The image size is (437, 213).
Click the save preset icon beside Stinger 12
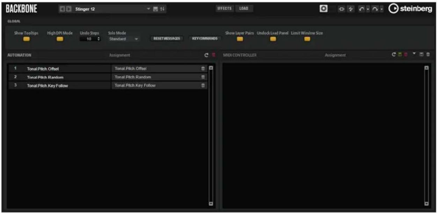pyautogui.click(x=155, y=9)
